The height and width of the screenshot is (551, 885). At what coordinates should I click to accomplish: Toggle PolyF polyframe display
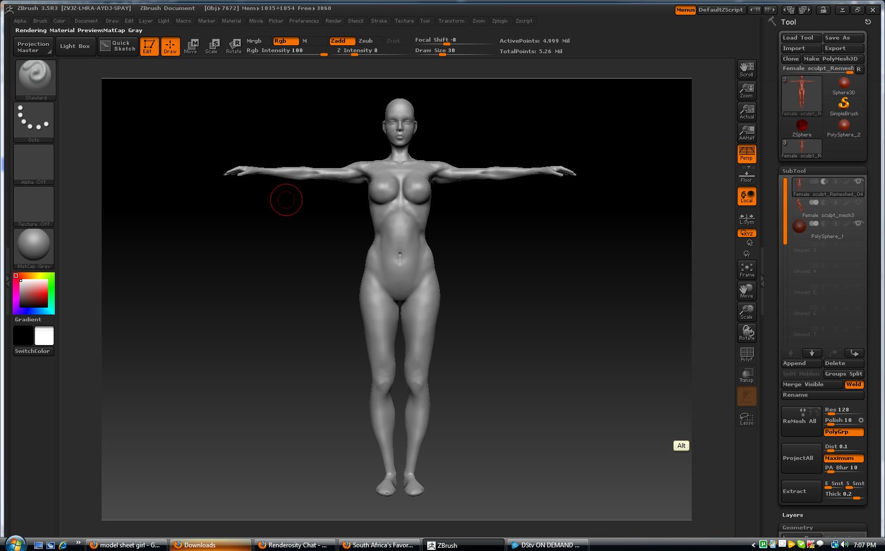(x=746, y=353)
